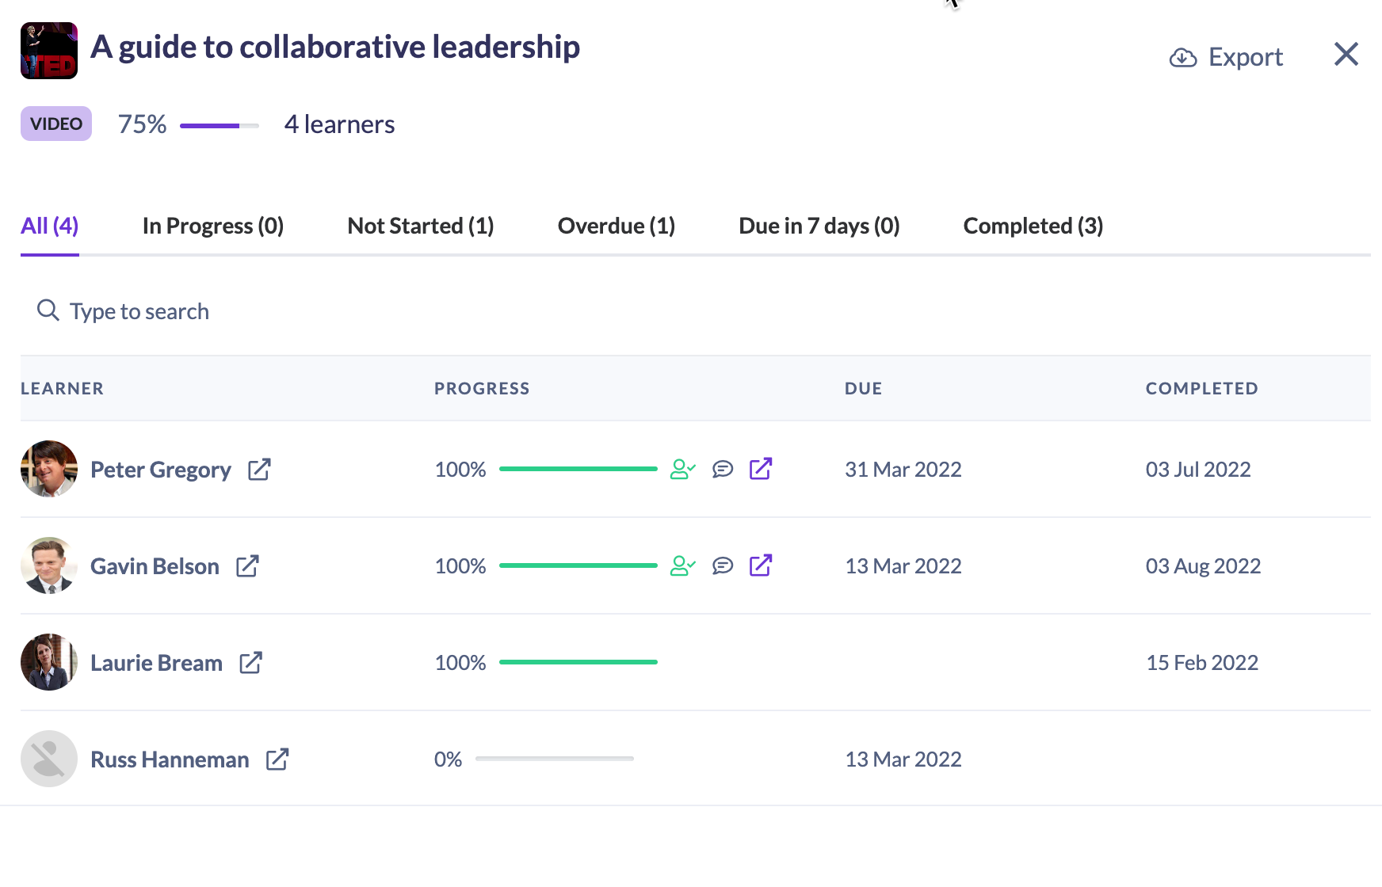
Task: Open the Overdue tab
Action: tap(617, 226)
